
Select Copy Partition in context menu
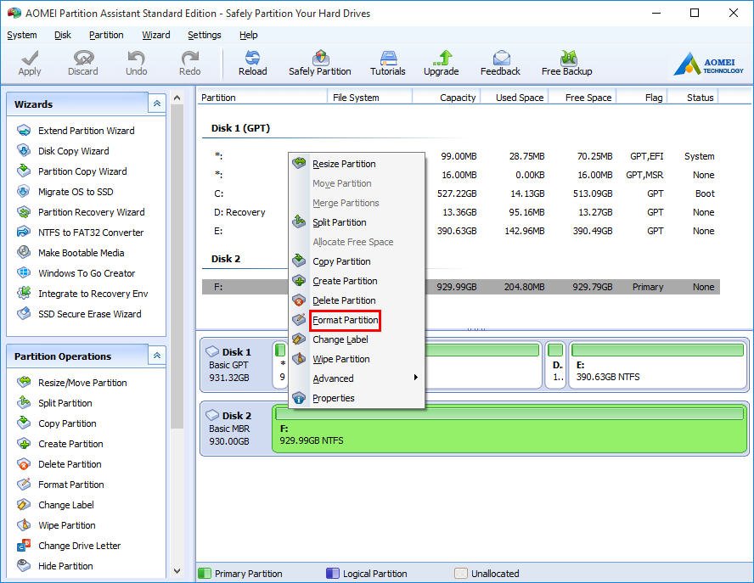click(357, 261)
